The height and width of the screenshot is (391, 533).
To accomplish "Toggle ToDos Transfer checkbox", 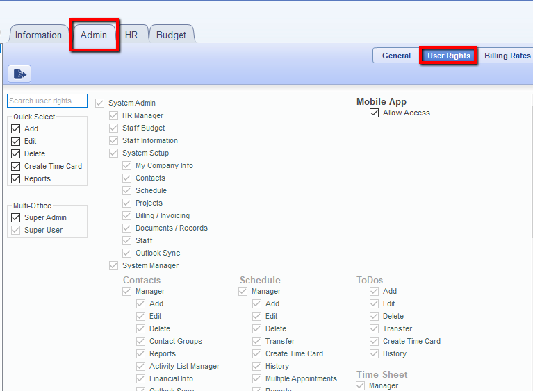I will [x=375, y=328].
